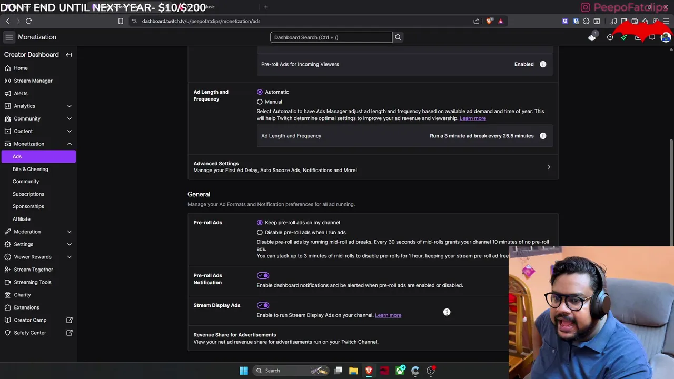Go to Home in sidebar

tap(21, 68)
